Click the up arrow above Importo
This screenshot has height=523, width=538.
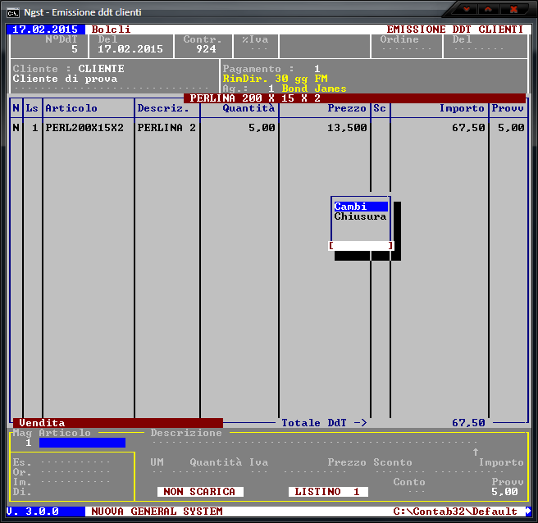tap(475, 452)
